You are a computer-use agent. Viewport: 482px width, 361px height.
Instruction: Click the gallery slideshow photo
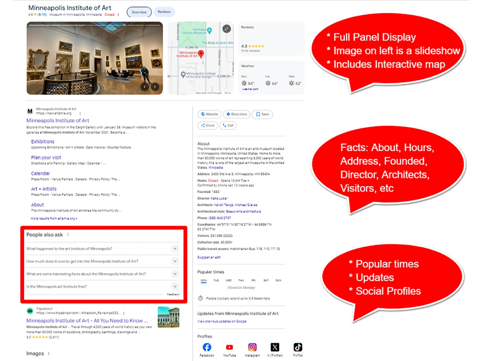[x=95, y=58]
